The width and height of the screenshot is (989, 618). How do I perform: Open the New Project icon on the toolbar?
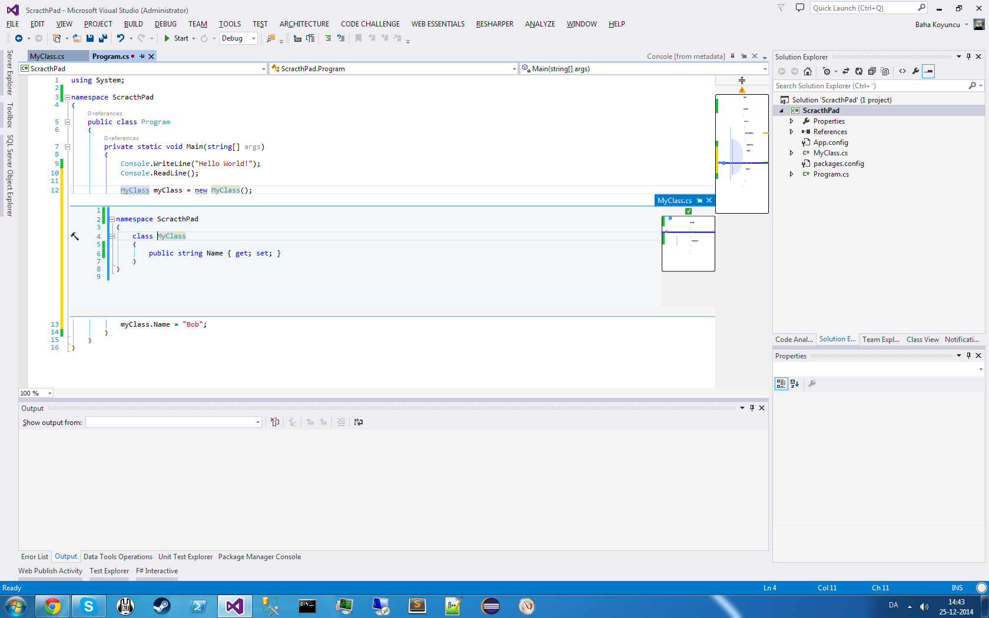[57, 38]
